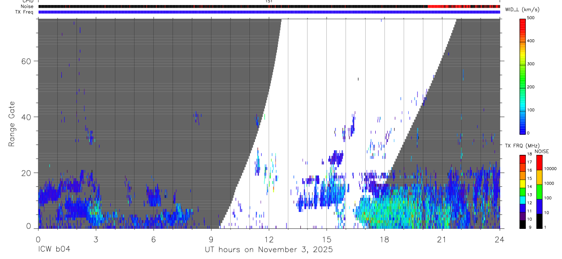Click the cyan 12–13 MHz TX FRQ swatch
The height and width of the screenshot is (259, 562).
pyautogui.click(x=523, y=199)
